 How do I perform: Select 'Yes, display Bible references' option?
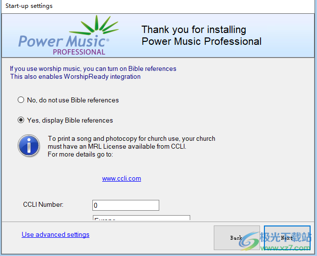point(65,120)
